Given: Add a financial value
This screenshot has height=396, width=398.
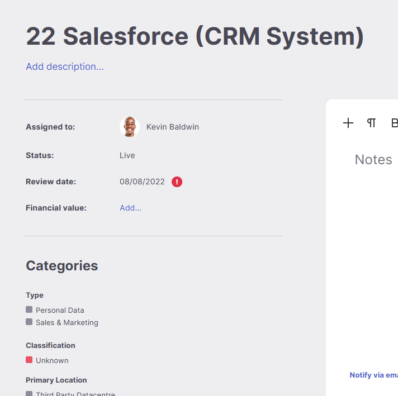Looking at the screenshot, I should point(130,208).
